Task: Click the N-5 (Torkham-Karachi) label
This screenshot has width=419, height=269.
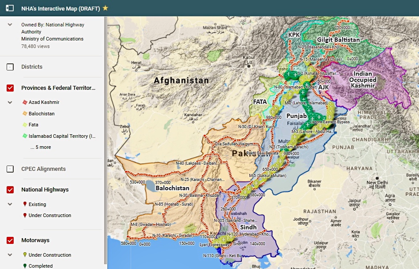Action: [289, 147]
